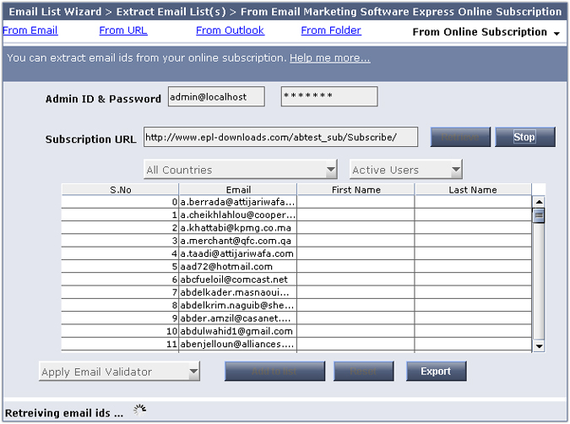Click the scroll up arrow of email list
Viewport: 570px width, 424px height.
click(x=539, y=202)
